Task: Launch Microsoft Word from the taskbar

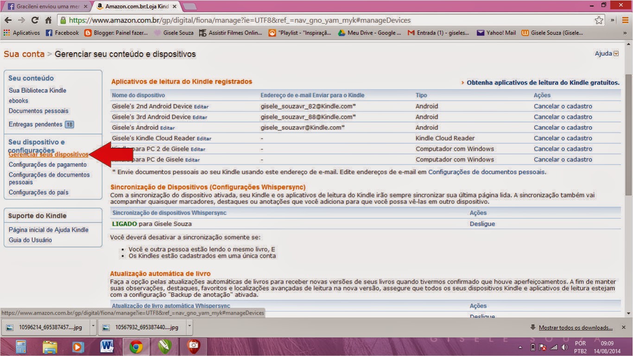Action: [x=107, y=347]
